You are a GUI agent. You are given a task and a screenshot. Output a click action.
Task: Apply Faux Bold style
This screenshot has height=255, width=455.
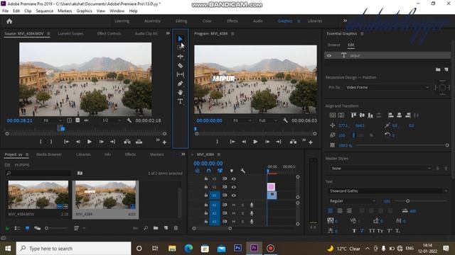click(x=354, y=231)
